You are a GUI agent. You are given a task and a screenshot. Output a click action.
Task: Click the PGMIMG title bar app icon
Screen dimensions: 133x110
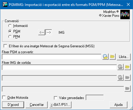pyautogui.click(x=5, y=4)
